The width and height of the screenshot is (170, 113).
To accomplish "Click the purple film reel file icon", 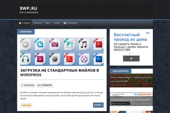I will [x=84, y=59].
